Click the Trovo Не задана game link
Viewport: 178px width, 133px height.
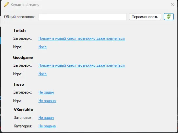[47, 101]
